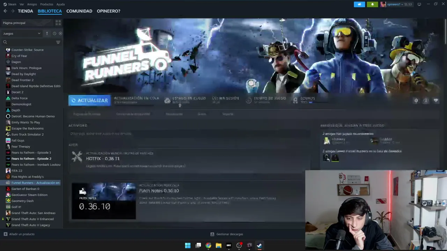Select Grand Theft Auto: San Andreas
447x251 pixels.
pos(33,213)
